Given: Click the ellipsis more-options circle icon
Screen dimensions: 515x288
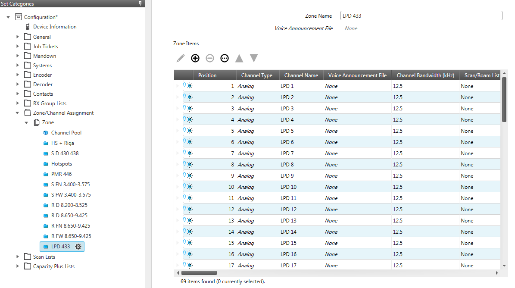Looking at the screenshot, I should (225, 58).
